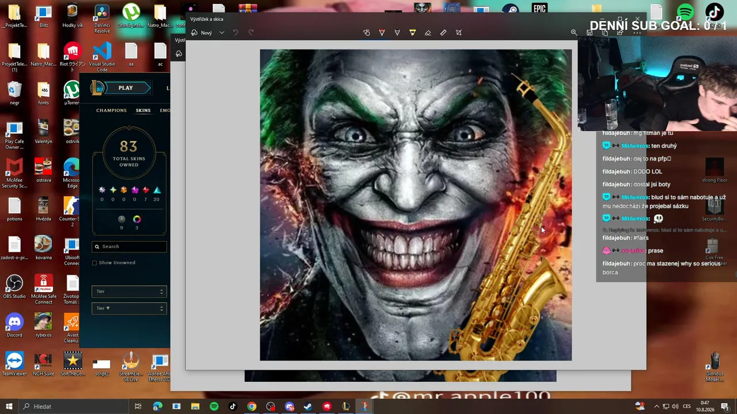Open the second Tier sort dropdown
Viewport: 737px width, 414px height.
[x=129, y=308]
